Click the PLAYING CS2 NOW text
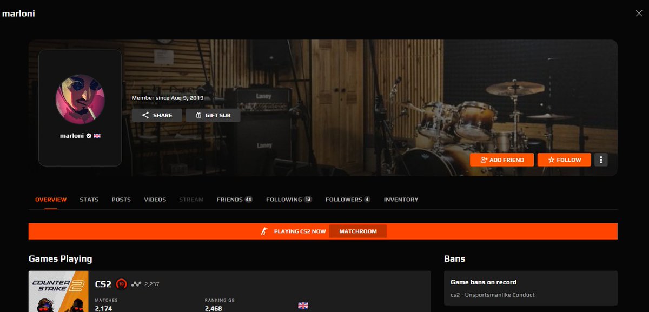 coord(300,231)
